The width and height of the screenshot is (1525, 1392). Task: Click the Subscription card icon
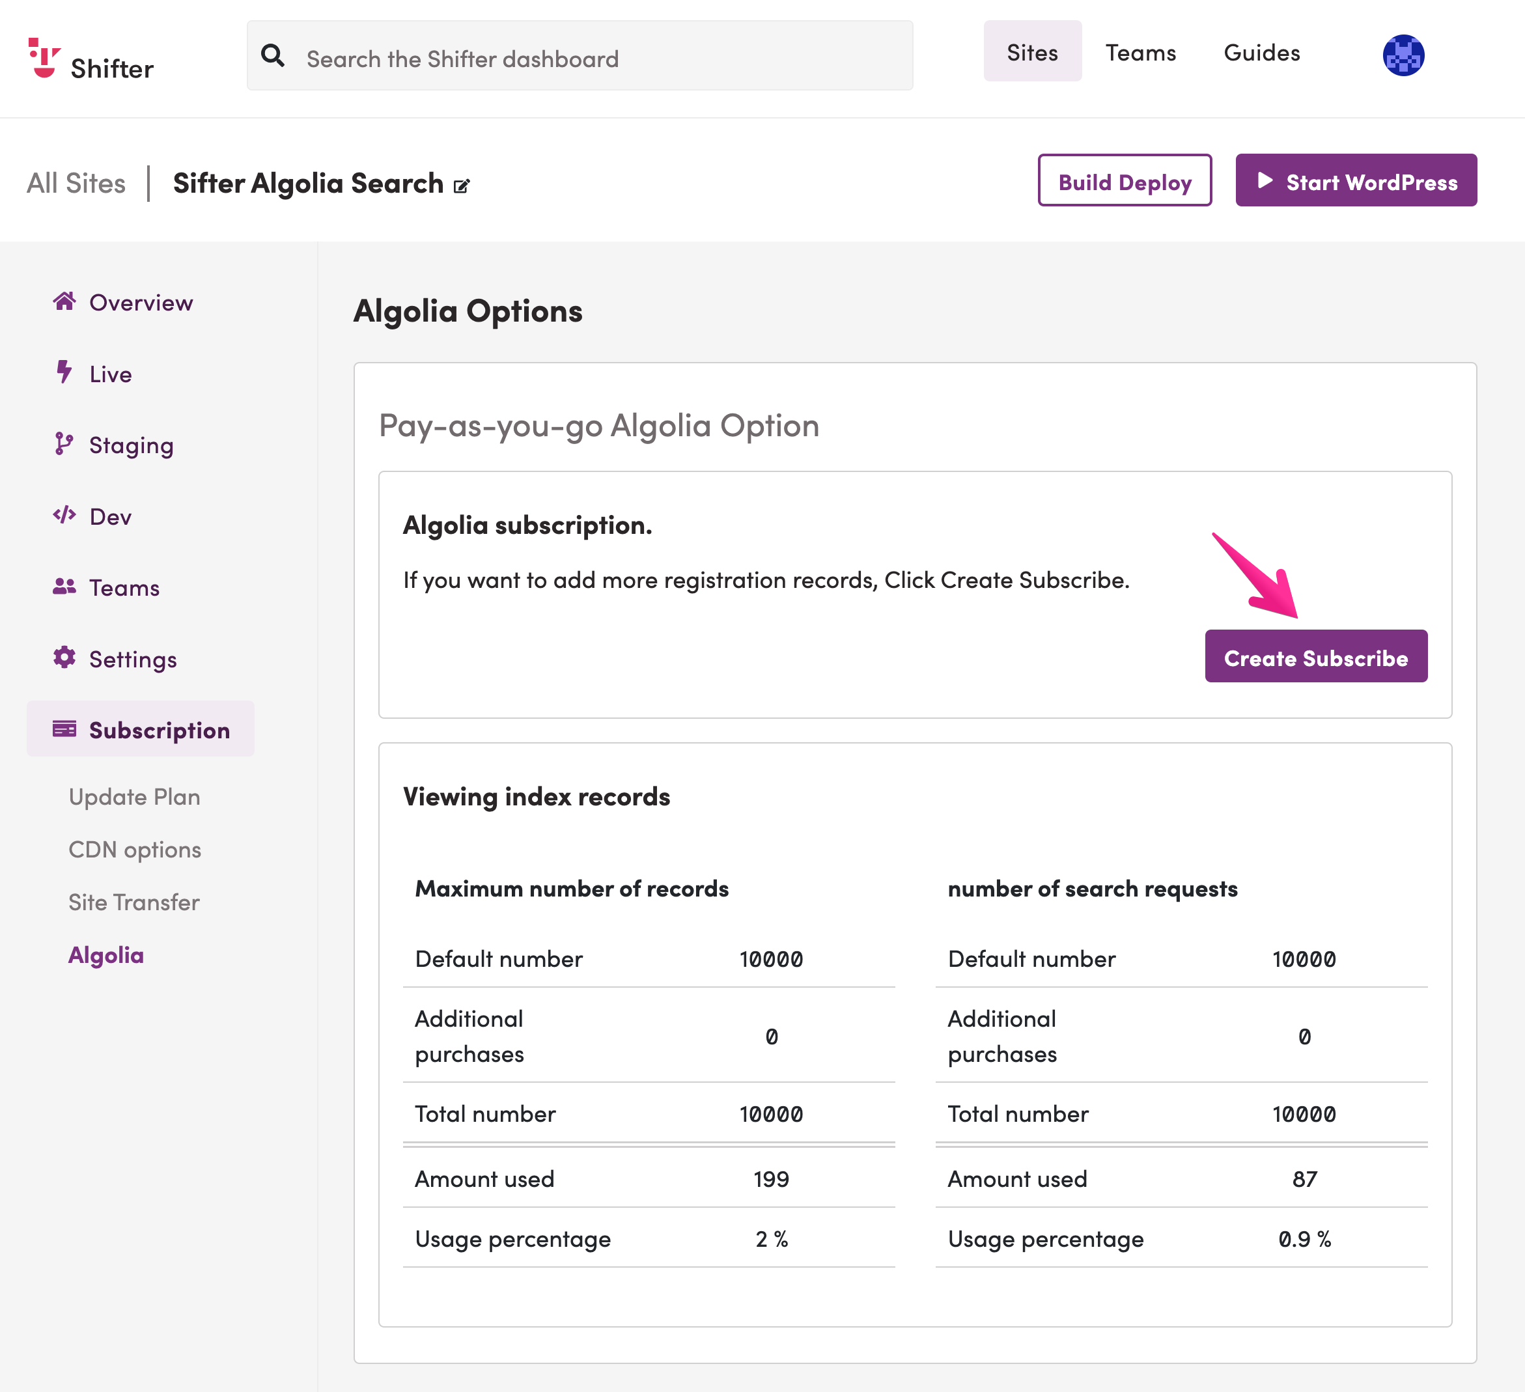click(64, 729)
